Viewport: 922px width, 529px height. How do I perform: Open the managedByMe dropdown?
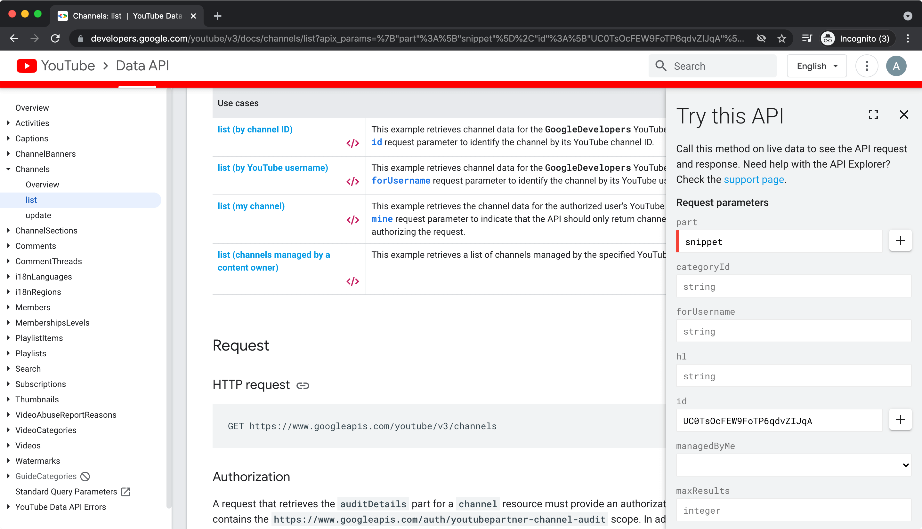pos(794,465)
